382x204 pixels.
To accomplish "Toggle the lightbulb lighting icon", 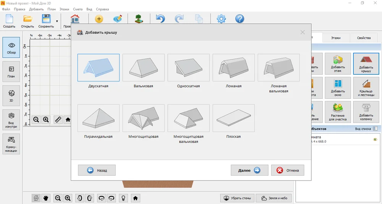I will pyautogui.click(x=123, y=198).
